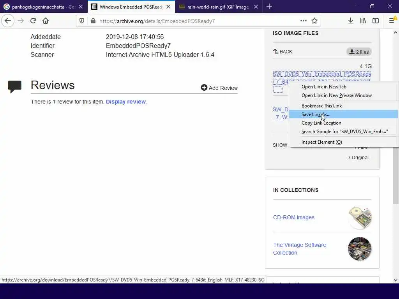Click the page scrollbar down arrow
Viewport: 399px width, 299px height.
(x=395, y=280)
